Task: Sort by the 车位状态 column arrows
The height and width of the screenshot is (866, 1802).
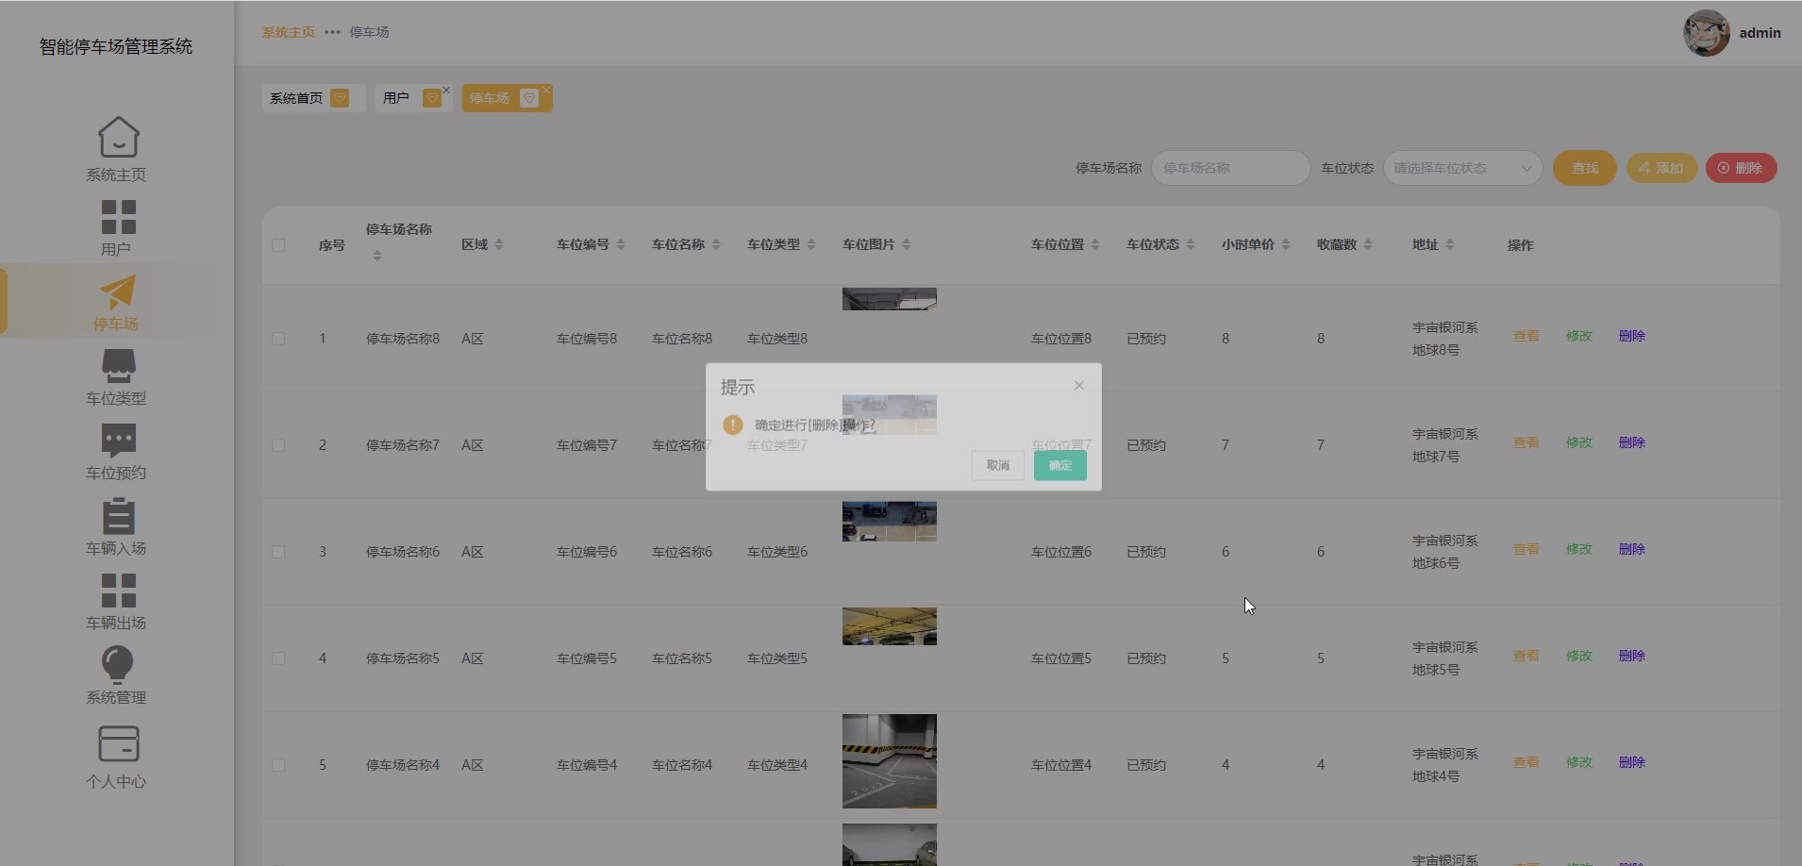Action: (1191, 244)
